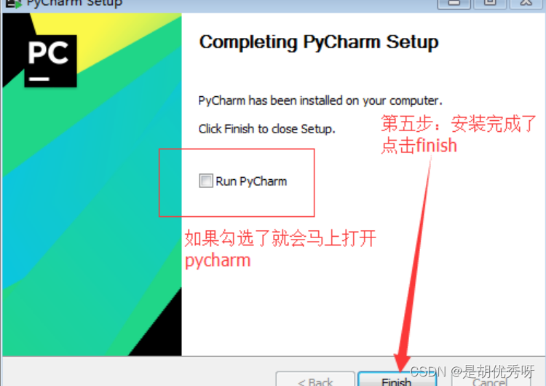Click the 'Click Finish to close Setup' text
Viewport: 546px width, 386px height.
coord(266,129)
